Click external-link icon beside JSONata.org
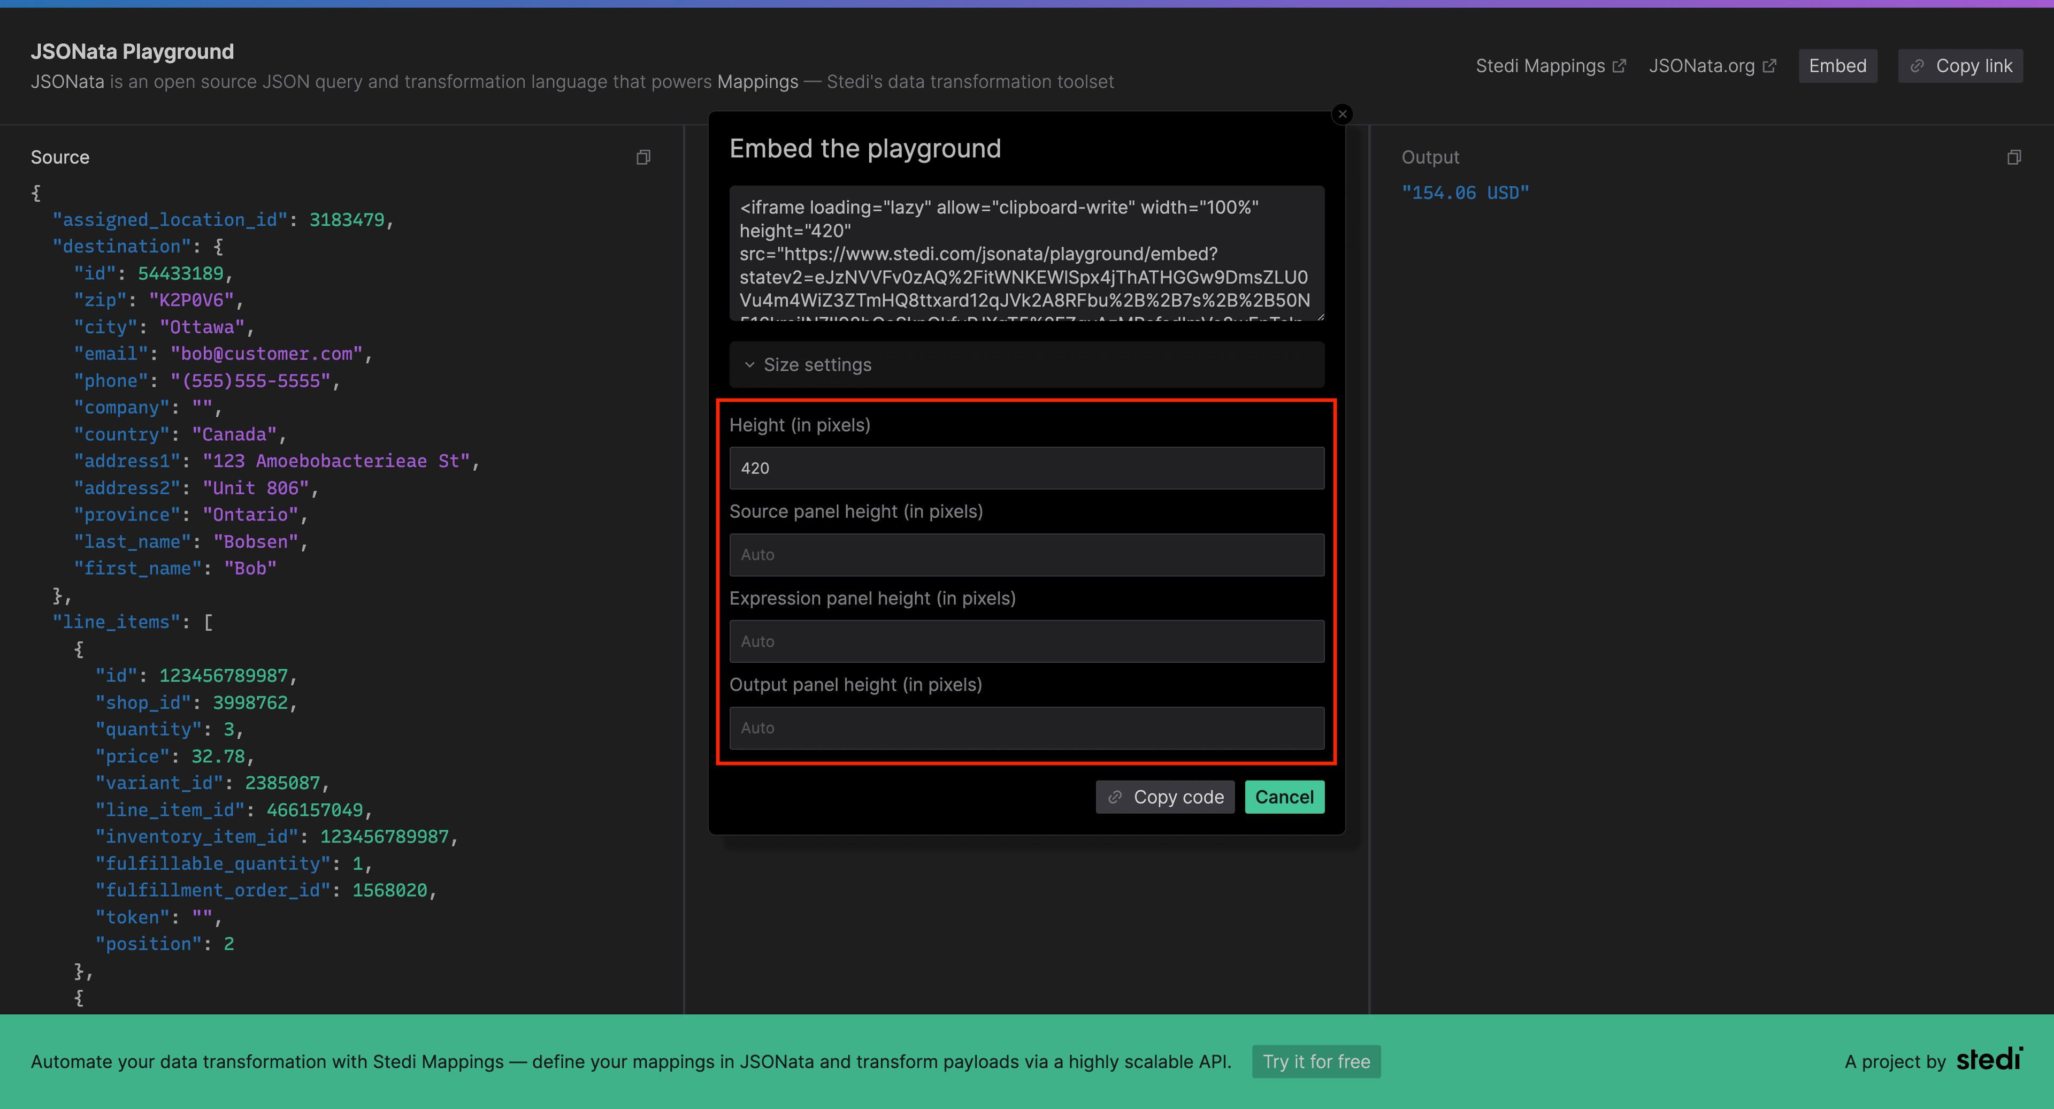This screenshot has width=2054, height=1109. coord(1768,66)
